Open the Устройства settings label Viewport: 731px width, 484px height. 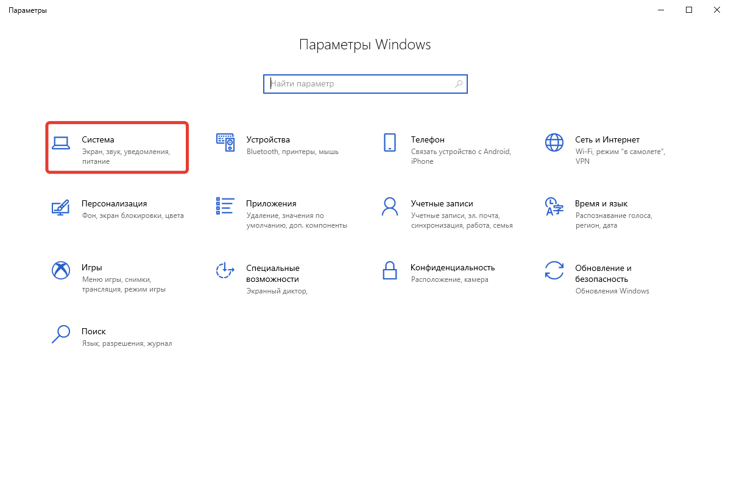(268, 139)
